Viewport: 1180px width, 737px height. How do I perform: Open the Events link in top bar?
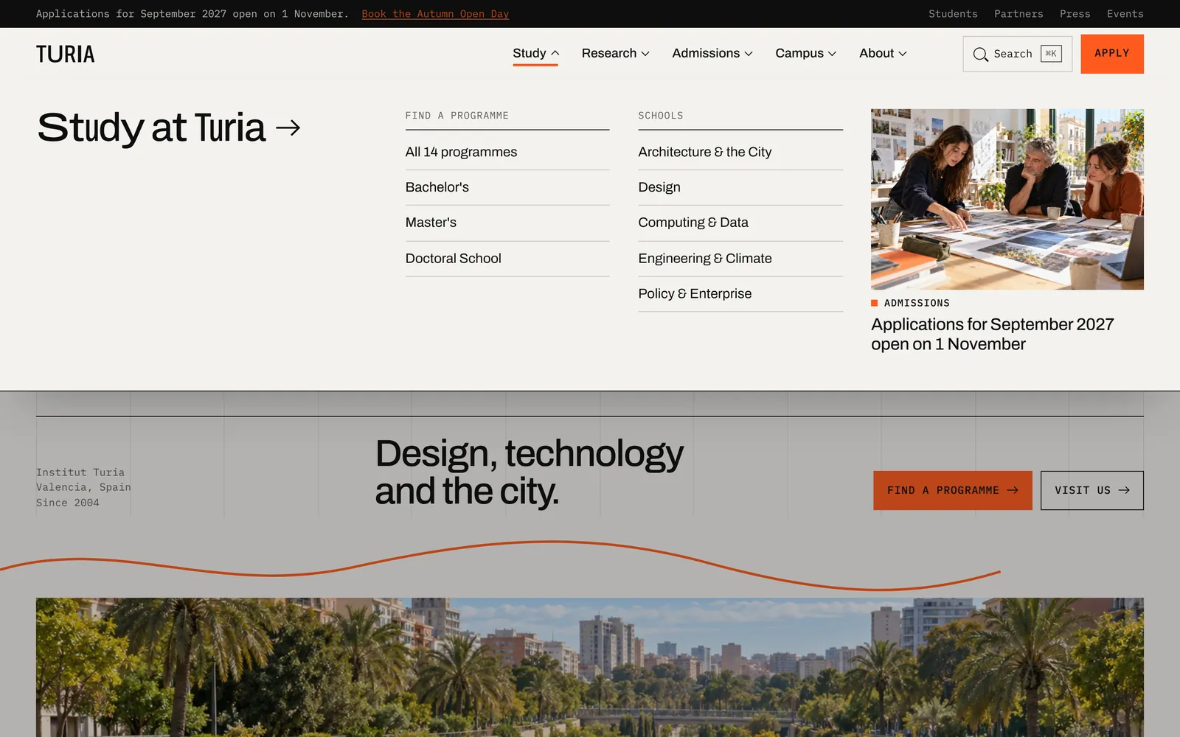(x=1125, y=14)
